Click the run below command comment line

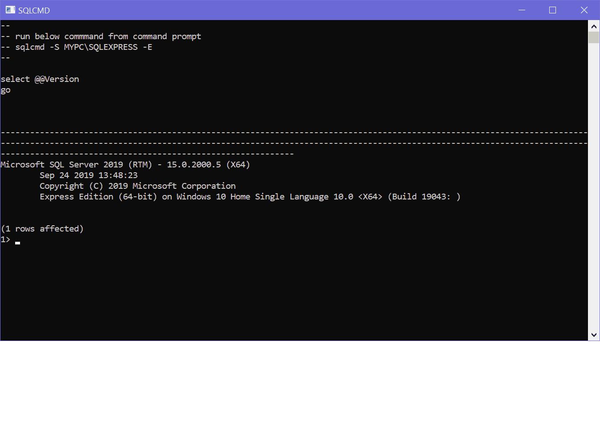101,36
